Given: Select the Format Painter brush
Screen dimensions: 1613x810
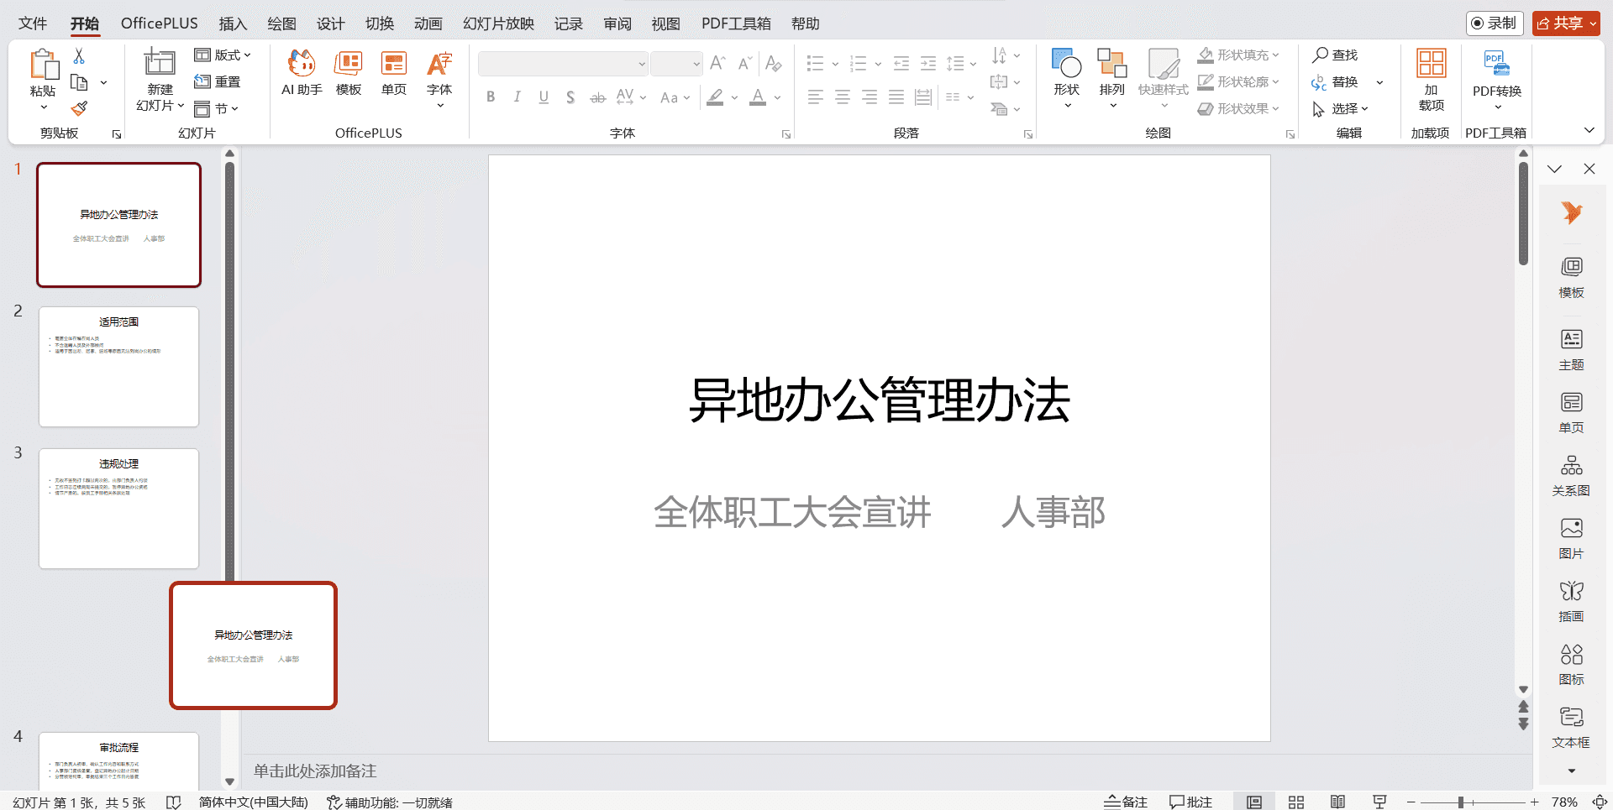Looking at the screenshot, I should pyautogui.click(x=79, y=108).
